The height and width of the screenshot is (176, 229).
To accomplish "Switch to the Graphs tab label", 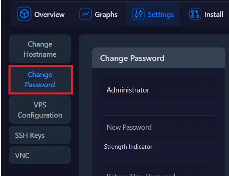I will pos(106,15).
